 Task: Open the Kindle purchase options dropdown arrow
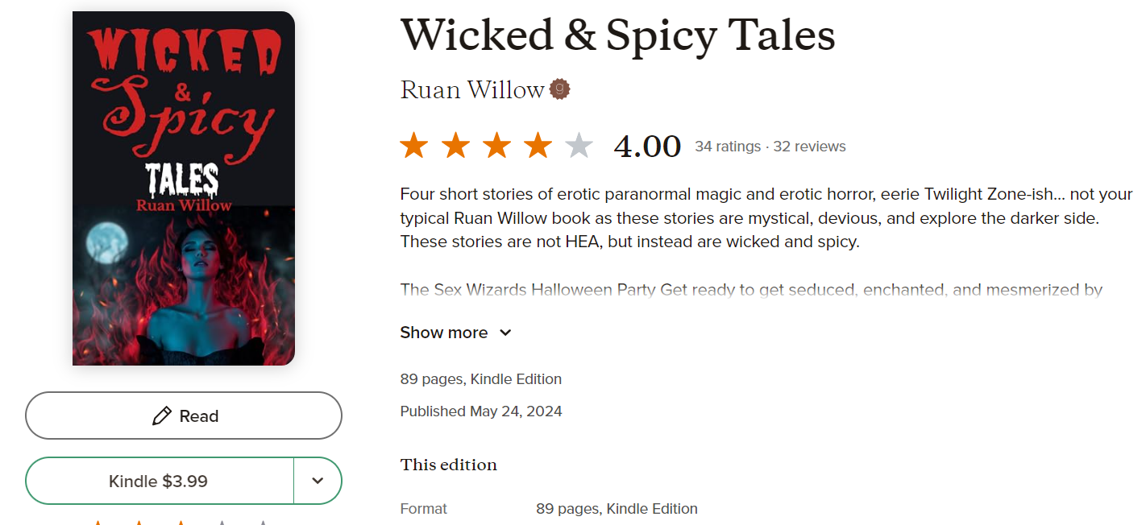pyautogui.click(x=318, y=480)
